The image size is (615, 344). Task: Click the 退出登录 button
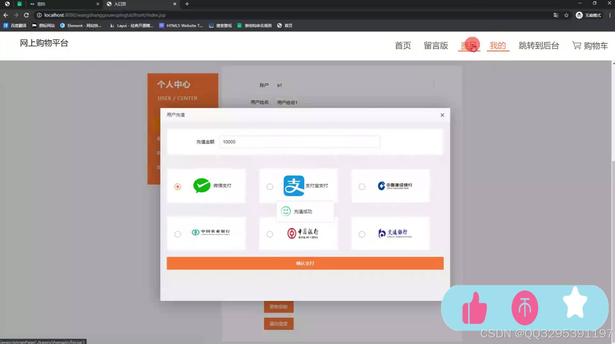pos(279,324)
